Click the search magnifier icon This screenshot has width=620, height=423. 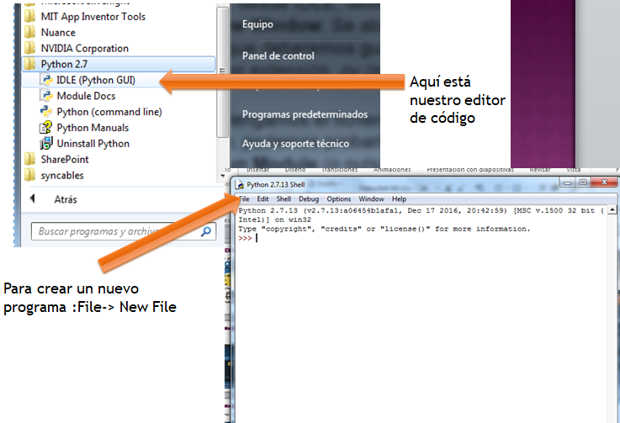click(206, 231)
